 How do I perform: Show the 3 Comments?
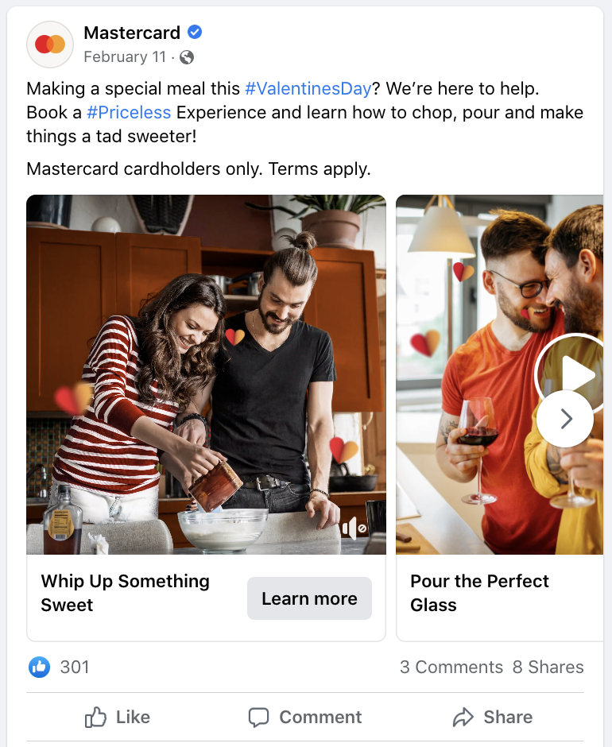click(x=451, y=667)
